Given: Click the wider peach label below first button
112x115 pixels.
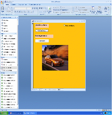Looking at the screenshot, I should click(44, 36).
